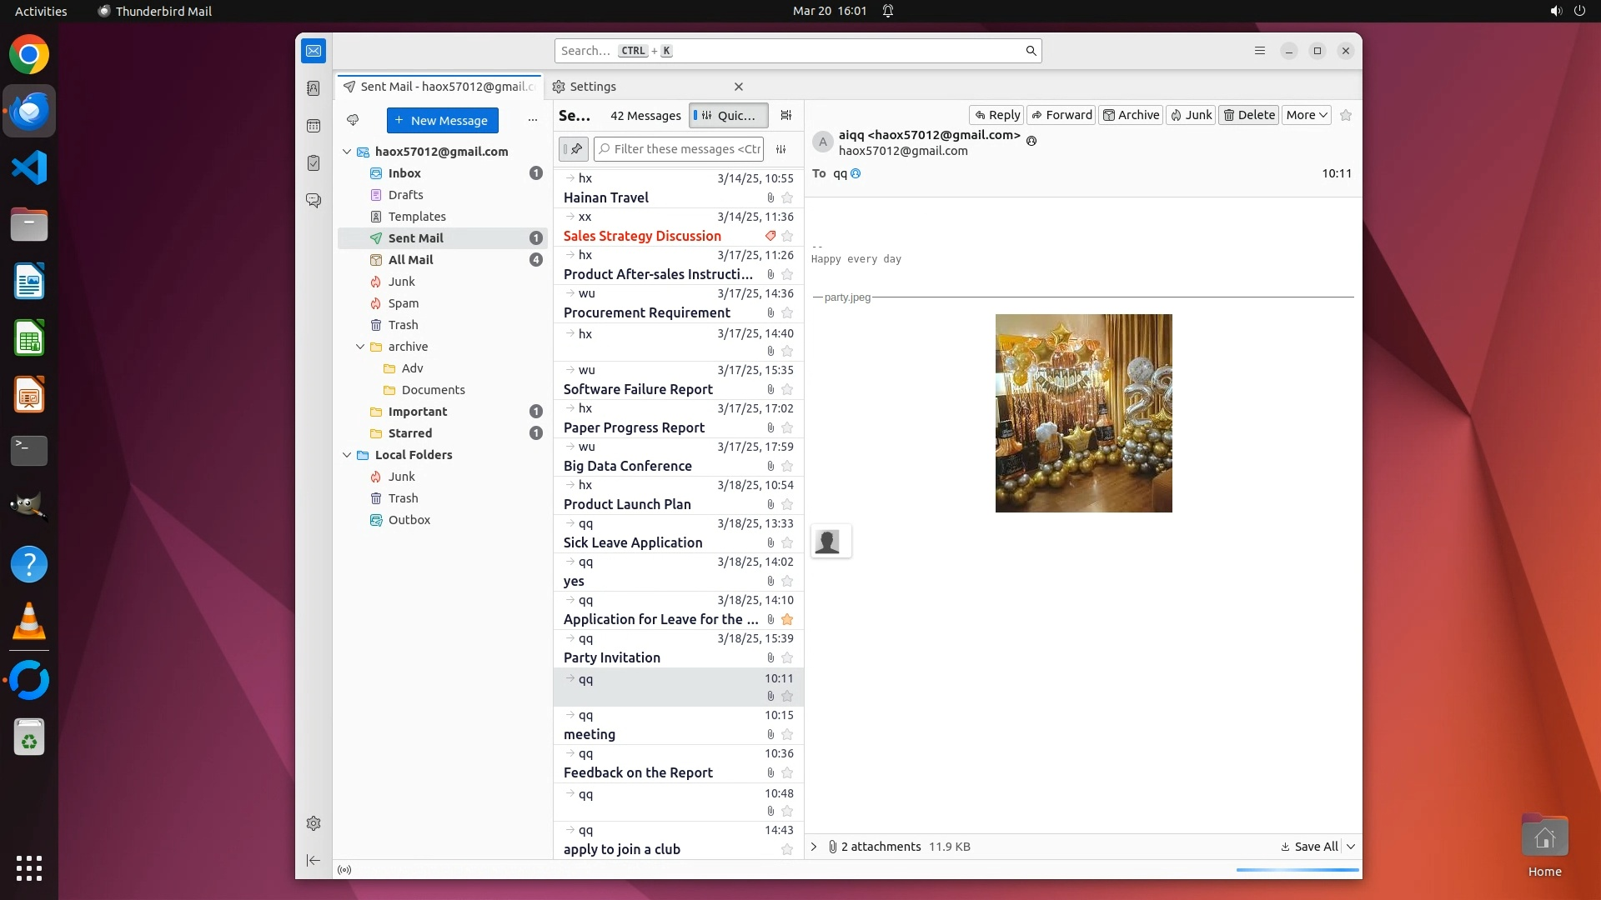Collapse the archive folder tree
1601x900 pixels.
pos(360,347)
